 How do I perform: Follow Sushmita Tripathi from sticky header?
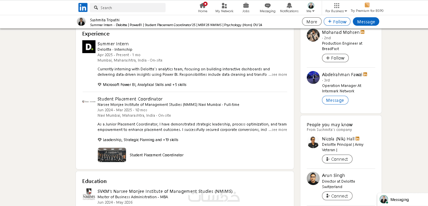tap(337, 22)
